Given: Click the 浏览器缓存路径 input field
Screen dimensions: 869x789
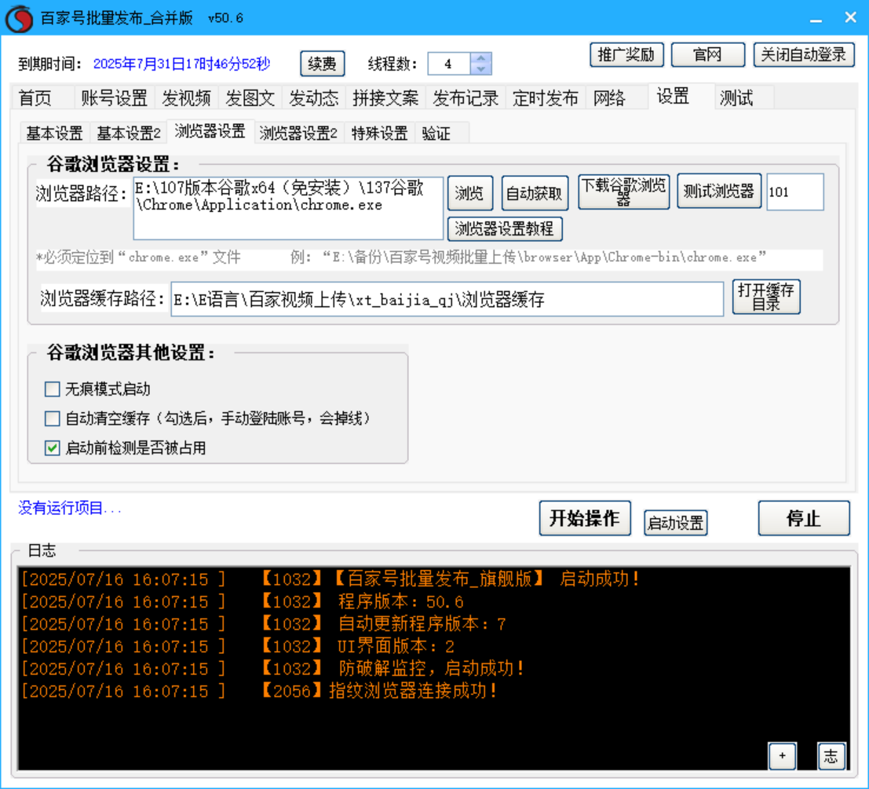Looking at the screenshot, I should [x=447, y=299].
